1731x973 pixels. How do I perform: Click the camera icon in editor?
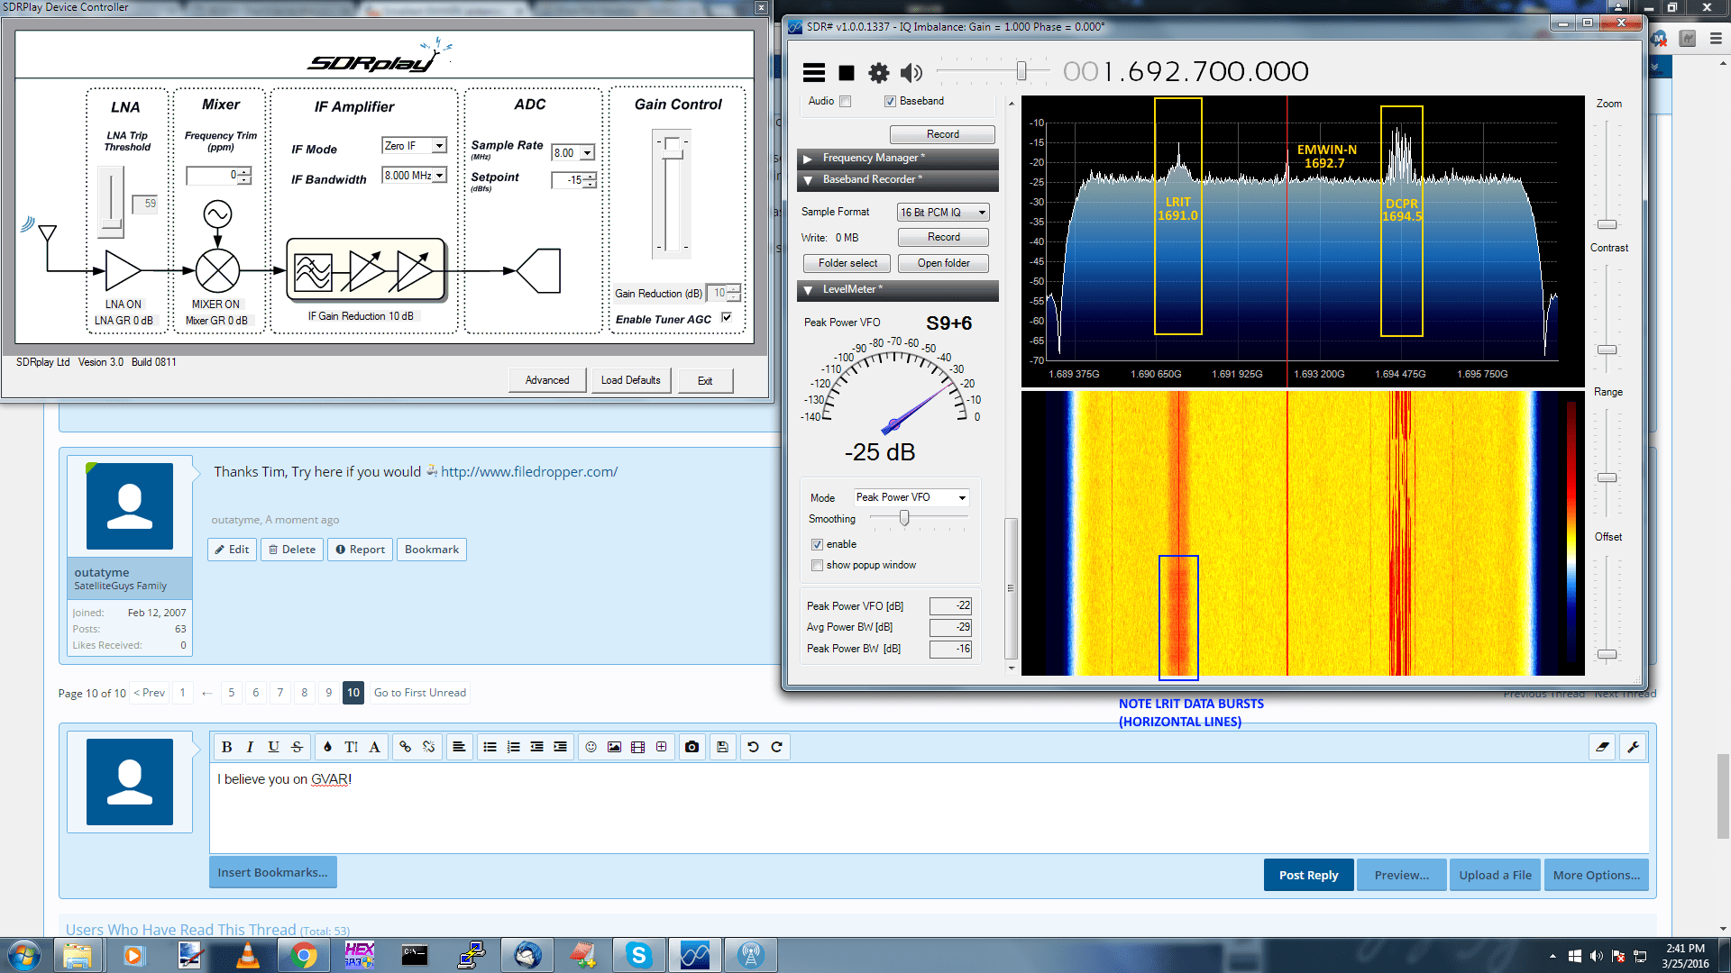tap(691, 747)
